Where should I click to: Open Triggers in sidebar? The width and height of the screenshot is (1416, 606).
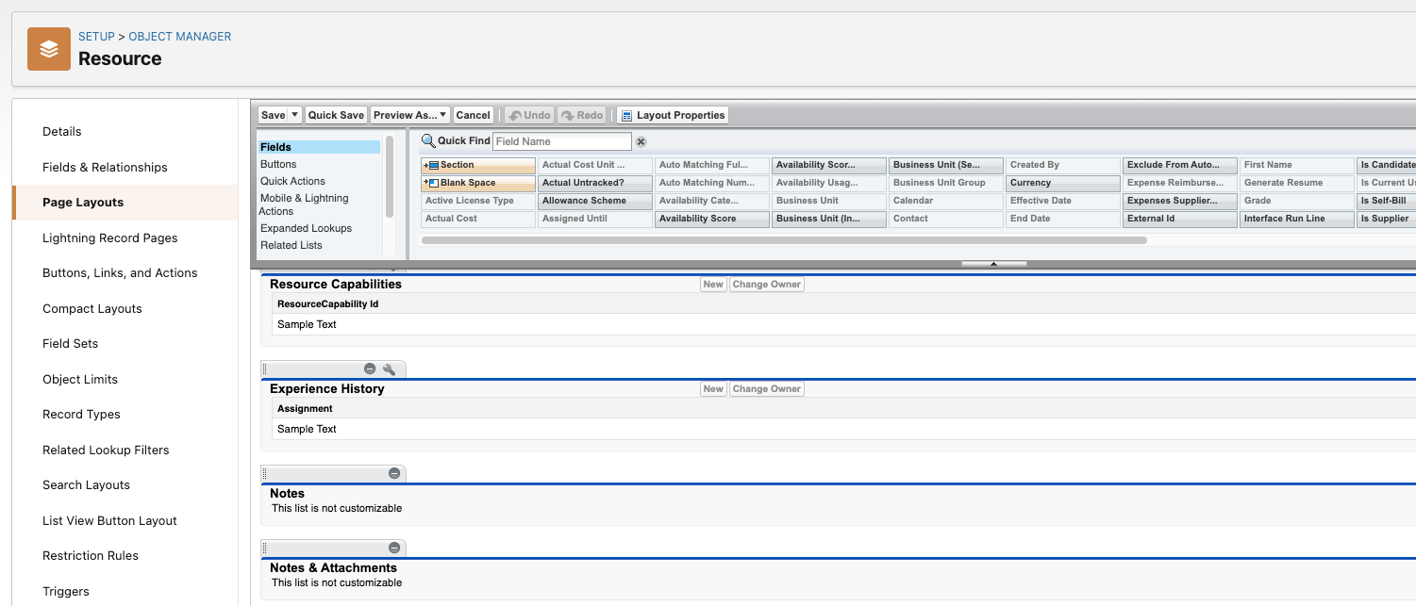pyautogui.click(x=66, y=591)
